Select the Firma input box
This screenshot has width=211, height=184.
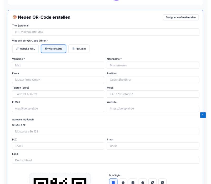click(x=58, y=80)
